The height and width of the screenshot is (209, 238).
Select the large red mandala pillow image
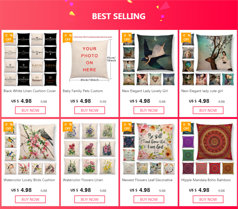214,142
